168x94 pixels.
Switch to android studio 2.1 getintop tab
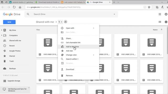pos(21,2)
